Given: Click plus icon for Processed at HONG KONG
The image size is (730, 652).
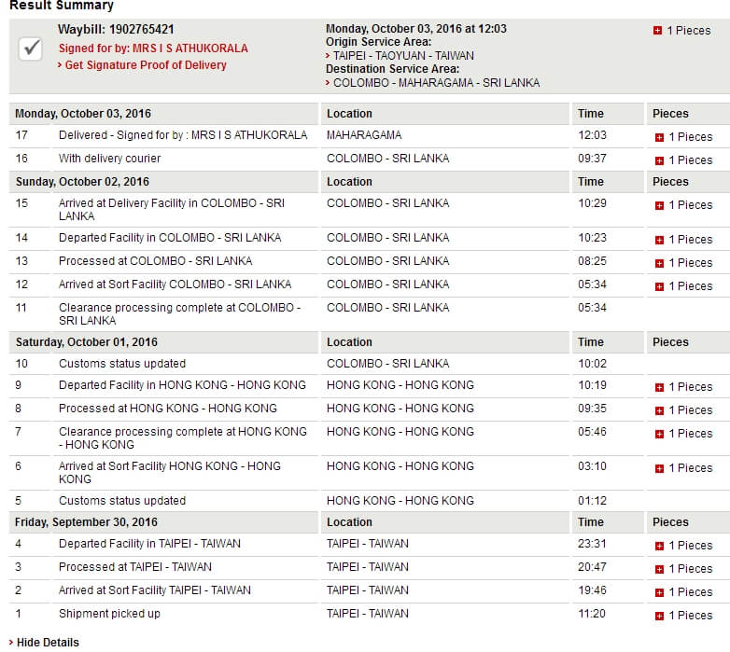Looking at the screenshot, I should [659, 410].
